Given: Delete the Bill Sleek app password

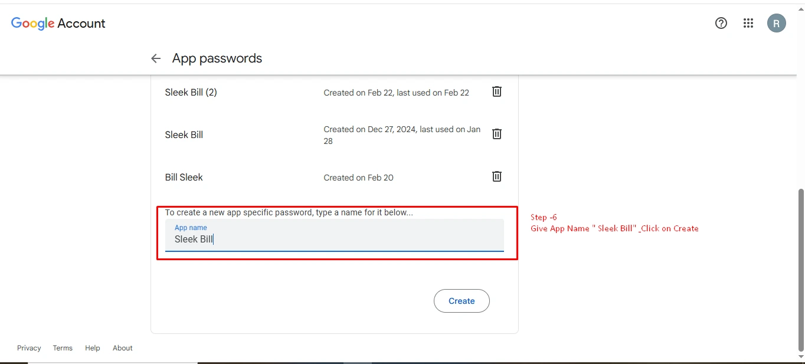Looking at the screenshot, I should coord(497,176).
